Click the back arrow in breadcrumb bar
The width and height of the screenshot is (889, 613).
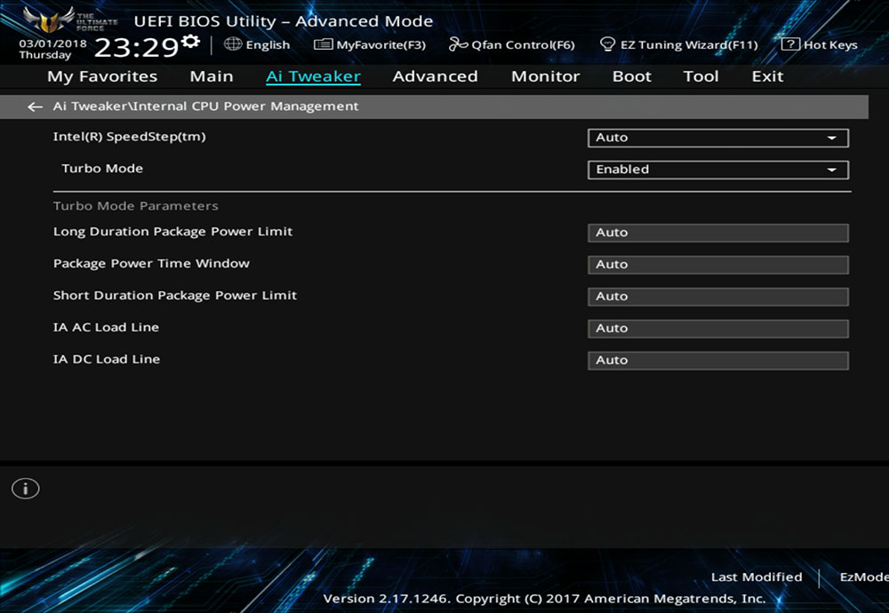click(36, 107)
